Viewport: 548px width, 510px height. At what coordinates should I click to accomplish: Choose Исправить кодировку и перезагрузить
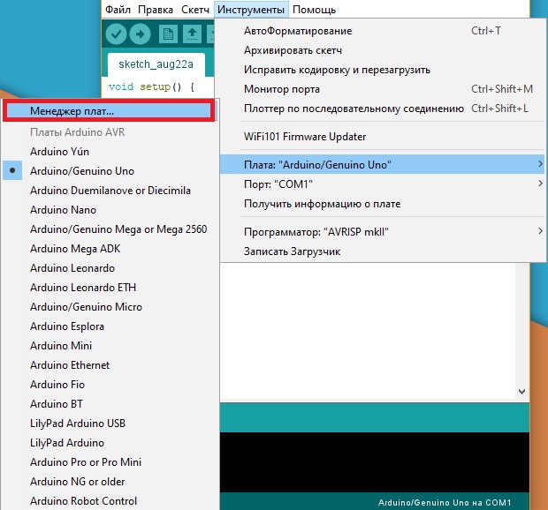point(382,70)
